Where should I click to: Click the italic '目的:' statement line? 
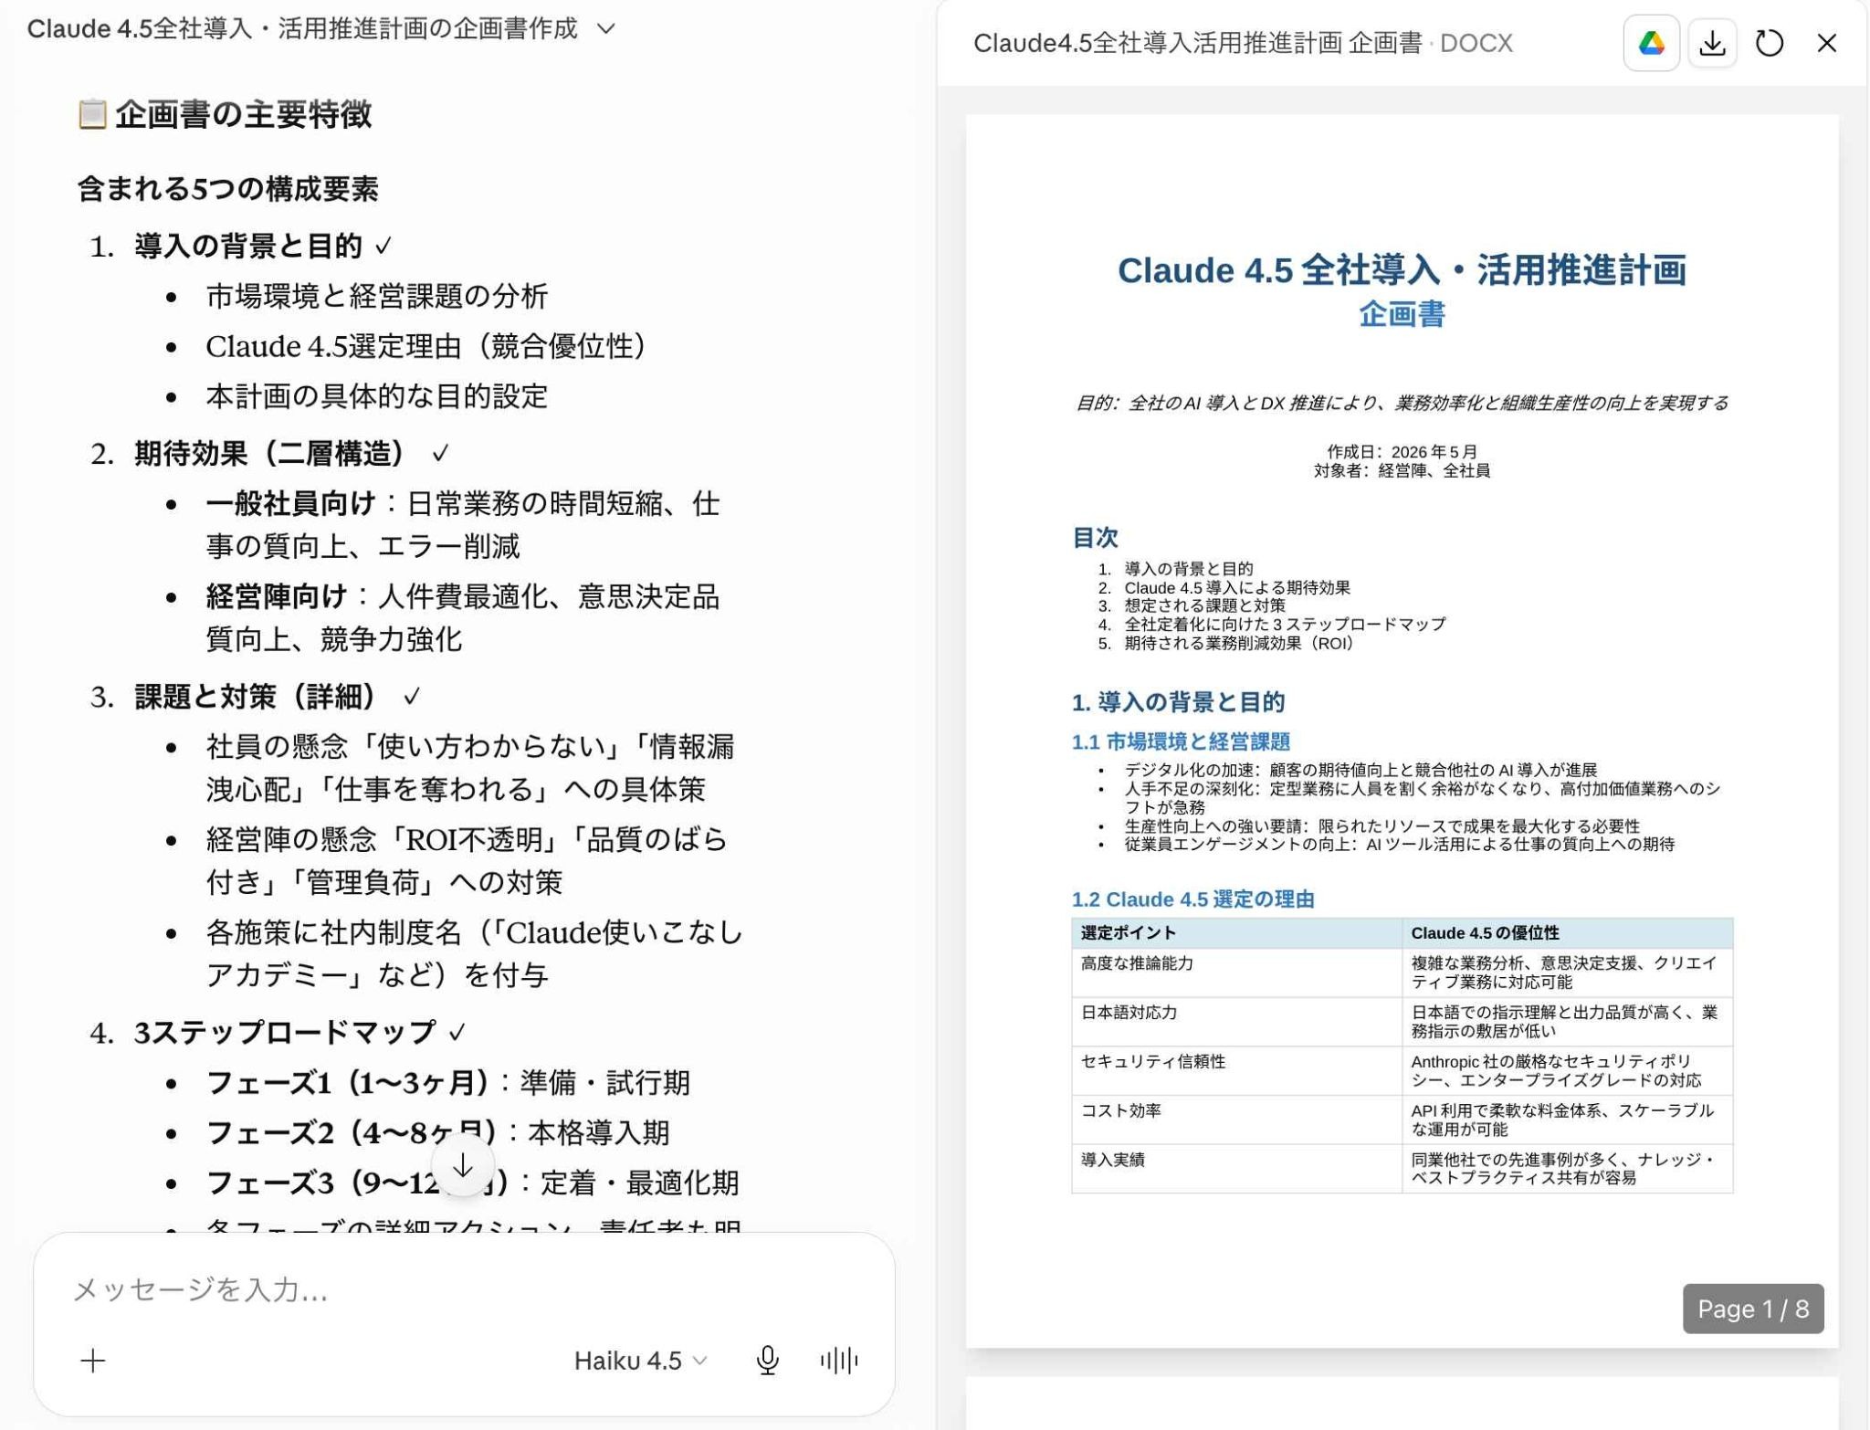point(1402,403)
